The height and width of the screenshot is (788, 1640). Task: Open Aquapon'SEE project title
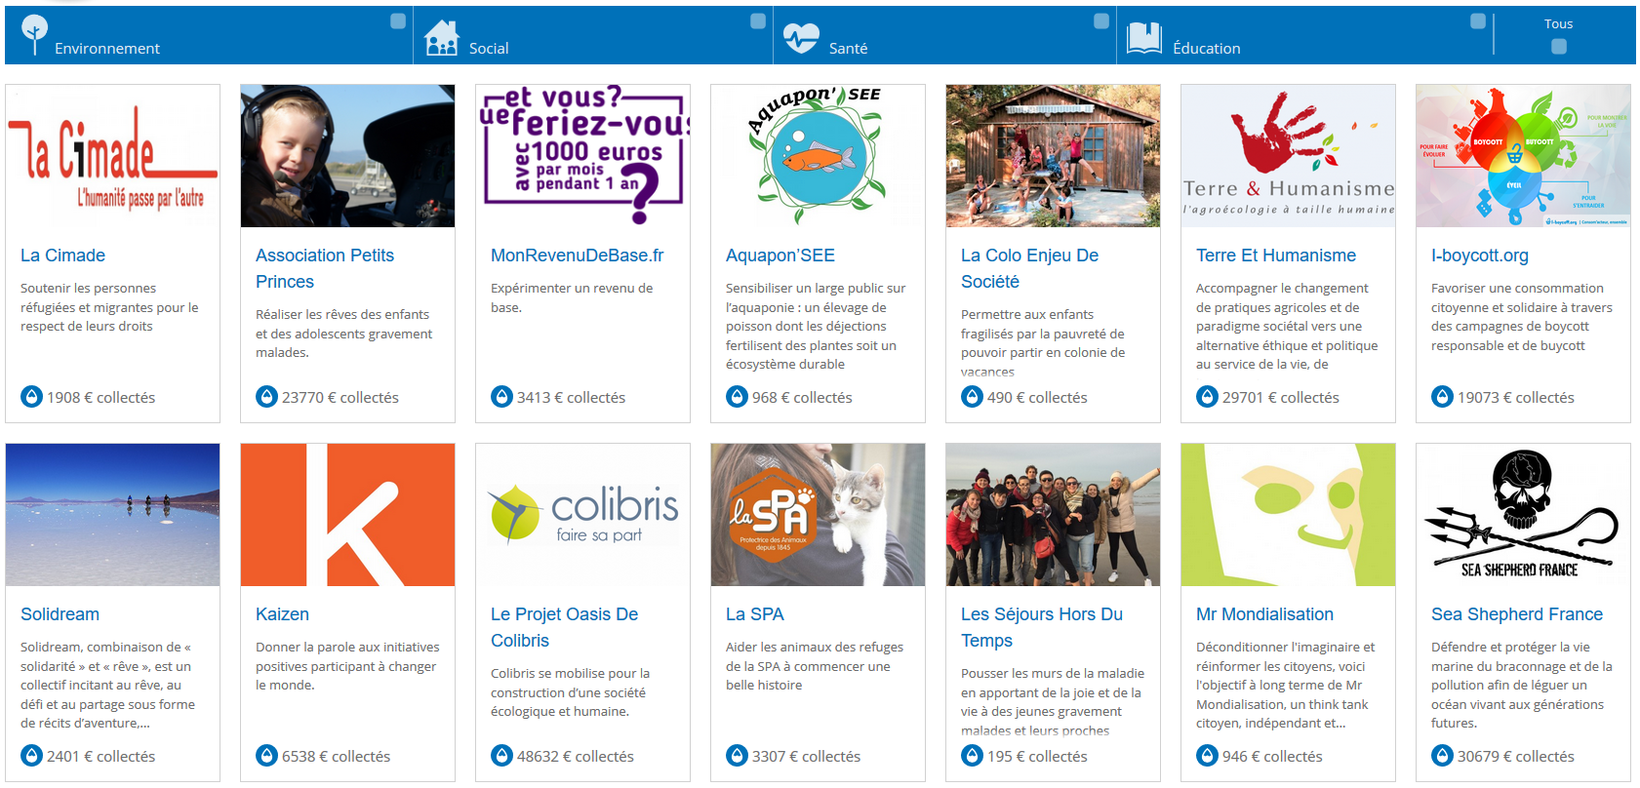click(x=780, y=256)
